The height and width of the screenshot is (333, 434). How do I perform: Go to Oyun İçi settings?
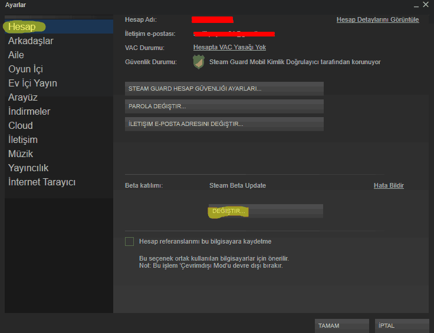[x=25, y=69]
